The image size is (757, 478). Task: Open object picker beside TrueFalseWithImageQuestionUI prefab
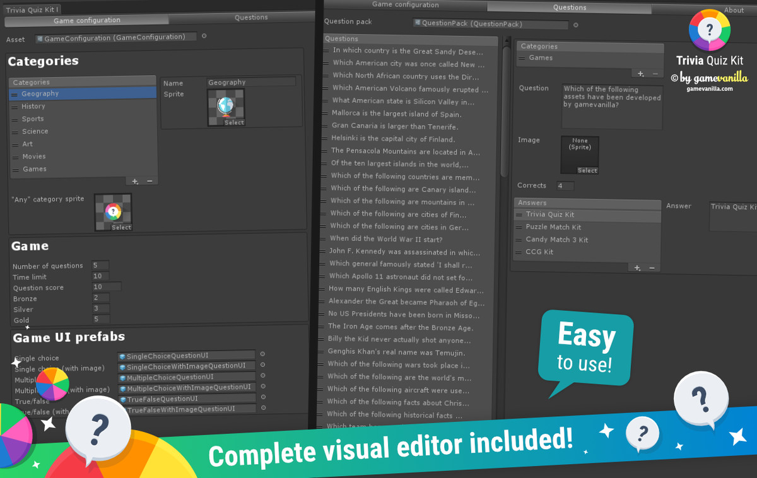click(262, 409)
